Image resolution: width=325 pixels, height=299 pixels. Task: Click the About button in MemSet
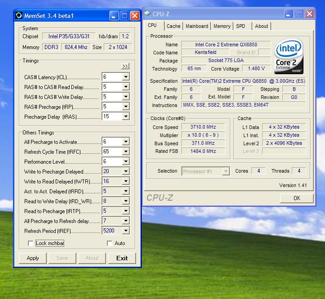pyautogui.click(x=92, y=258)
